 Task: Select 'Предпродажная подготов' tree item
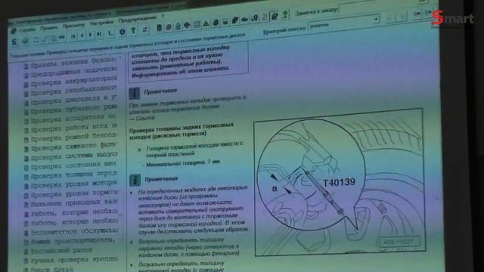click(x=70, y=72)
